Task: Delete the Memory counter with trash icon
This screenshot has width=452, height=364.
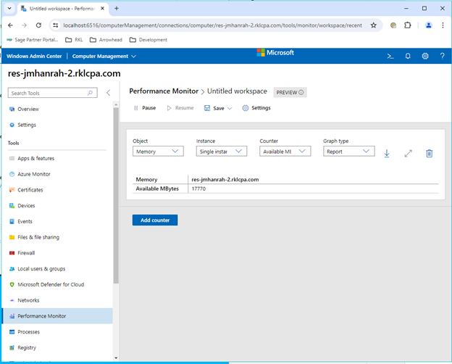Action: (x=429, y=153)
